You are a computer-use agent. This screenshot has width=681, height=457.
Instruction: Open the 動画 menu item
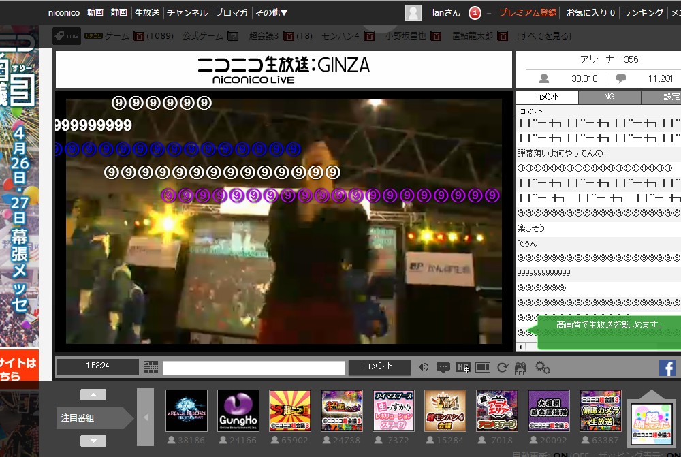95,12
